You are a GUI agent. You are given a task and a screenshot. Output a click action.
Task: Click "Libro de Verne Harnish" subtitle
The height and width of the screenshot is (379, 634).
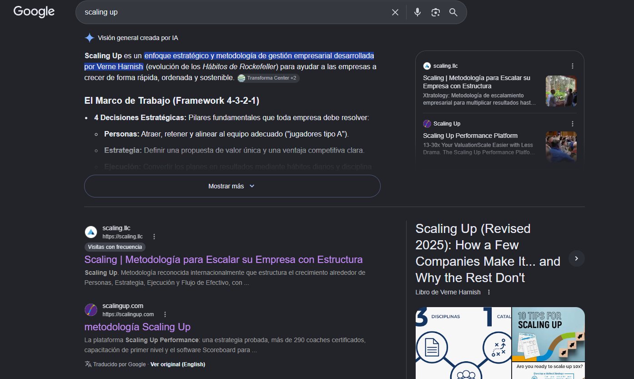point(448,292)
